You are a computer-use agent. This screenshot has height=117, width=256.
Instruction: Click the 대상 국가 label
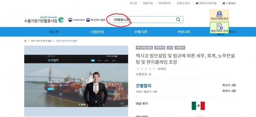coord(142,104)
